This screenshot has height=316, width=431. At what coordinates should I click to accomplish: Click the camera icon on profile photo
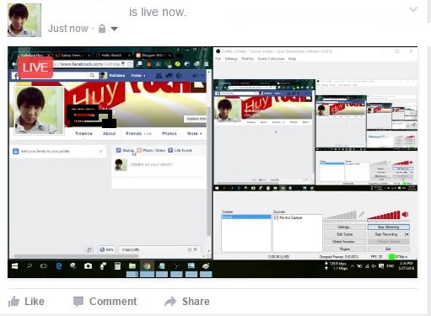click(x=20, y=128)
